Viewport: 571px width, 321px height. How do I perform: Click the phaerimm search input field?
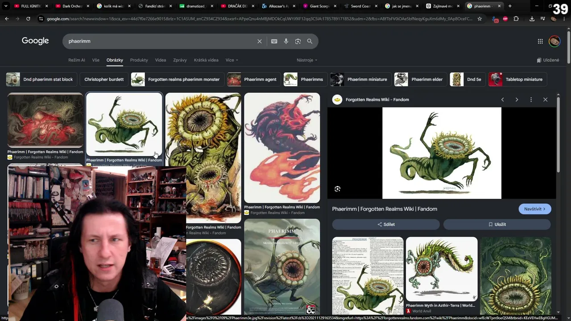[x=161, y=41]
